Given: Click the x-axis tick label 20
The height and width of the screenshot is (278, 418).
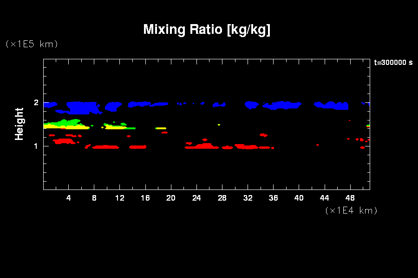Looking at the screenshot, I should 171,198.
